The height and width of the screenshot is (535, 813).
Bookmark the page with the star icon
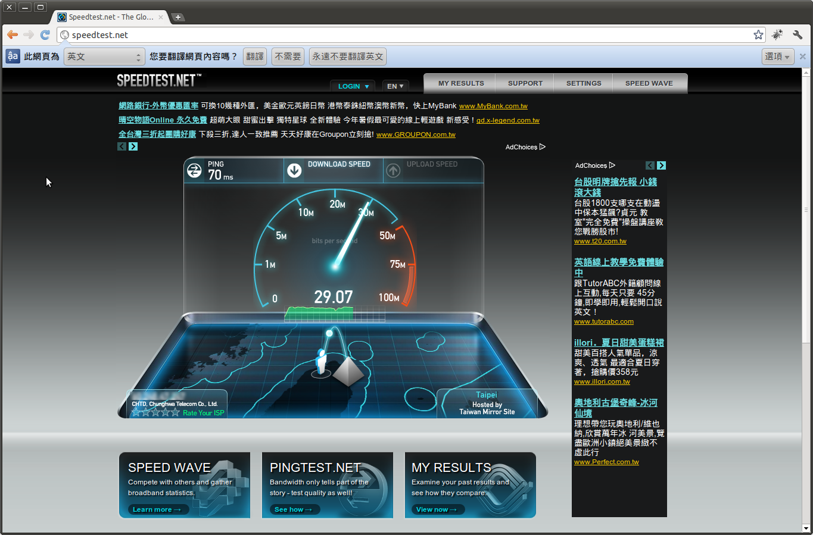coord(758,35)
